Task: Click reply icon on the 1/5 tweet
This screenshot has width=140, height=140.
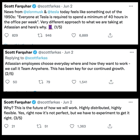Action: [7, 35]
